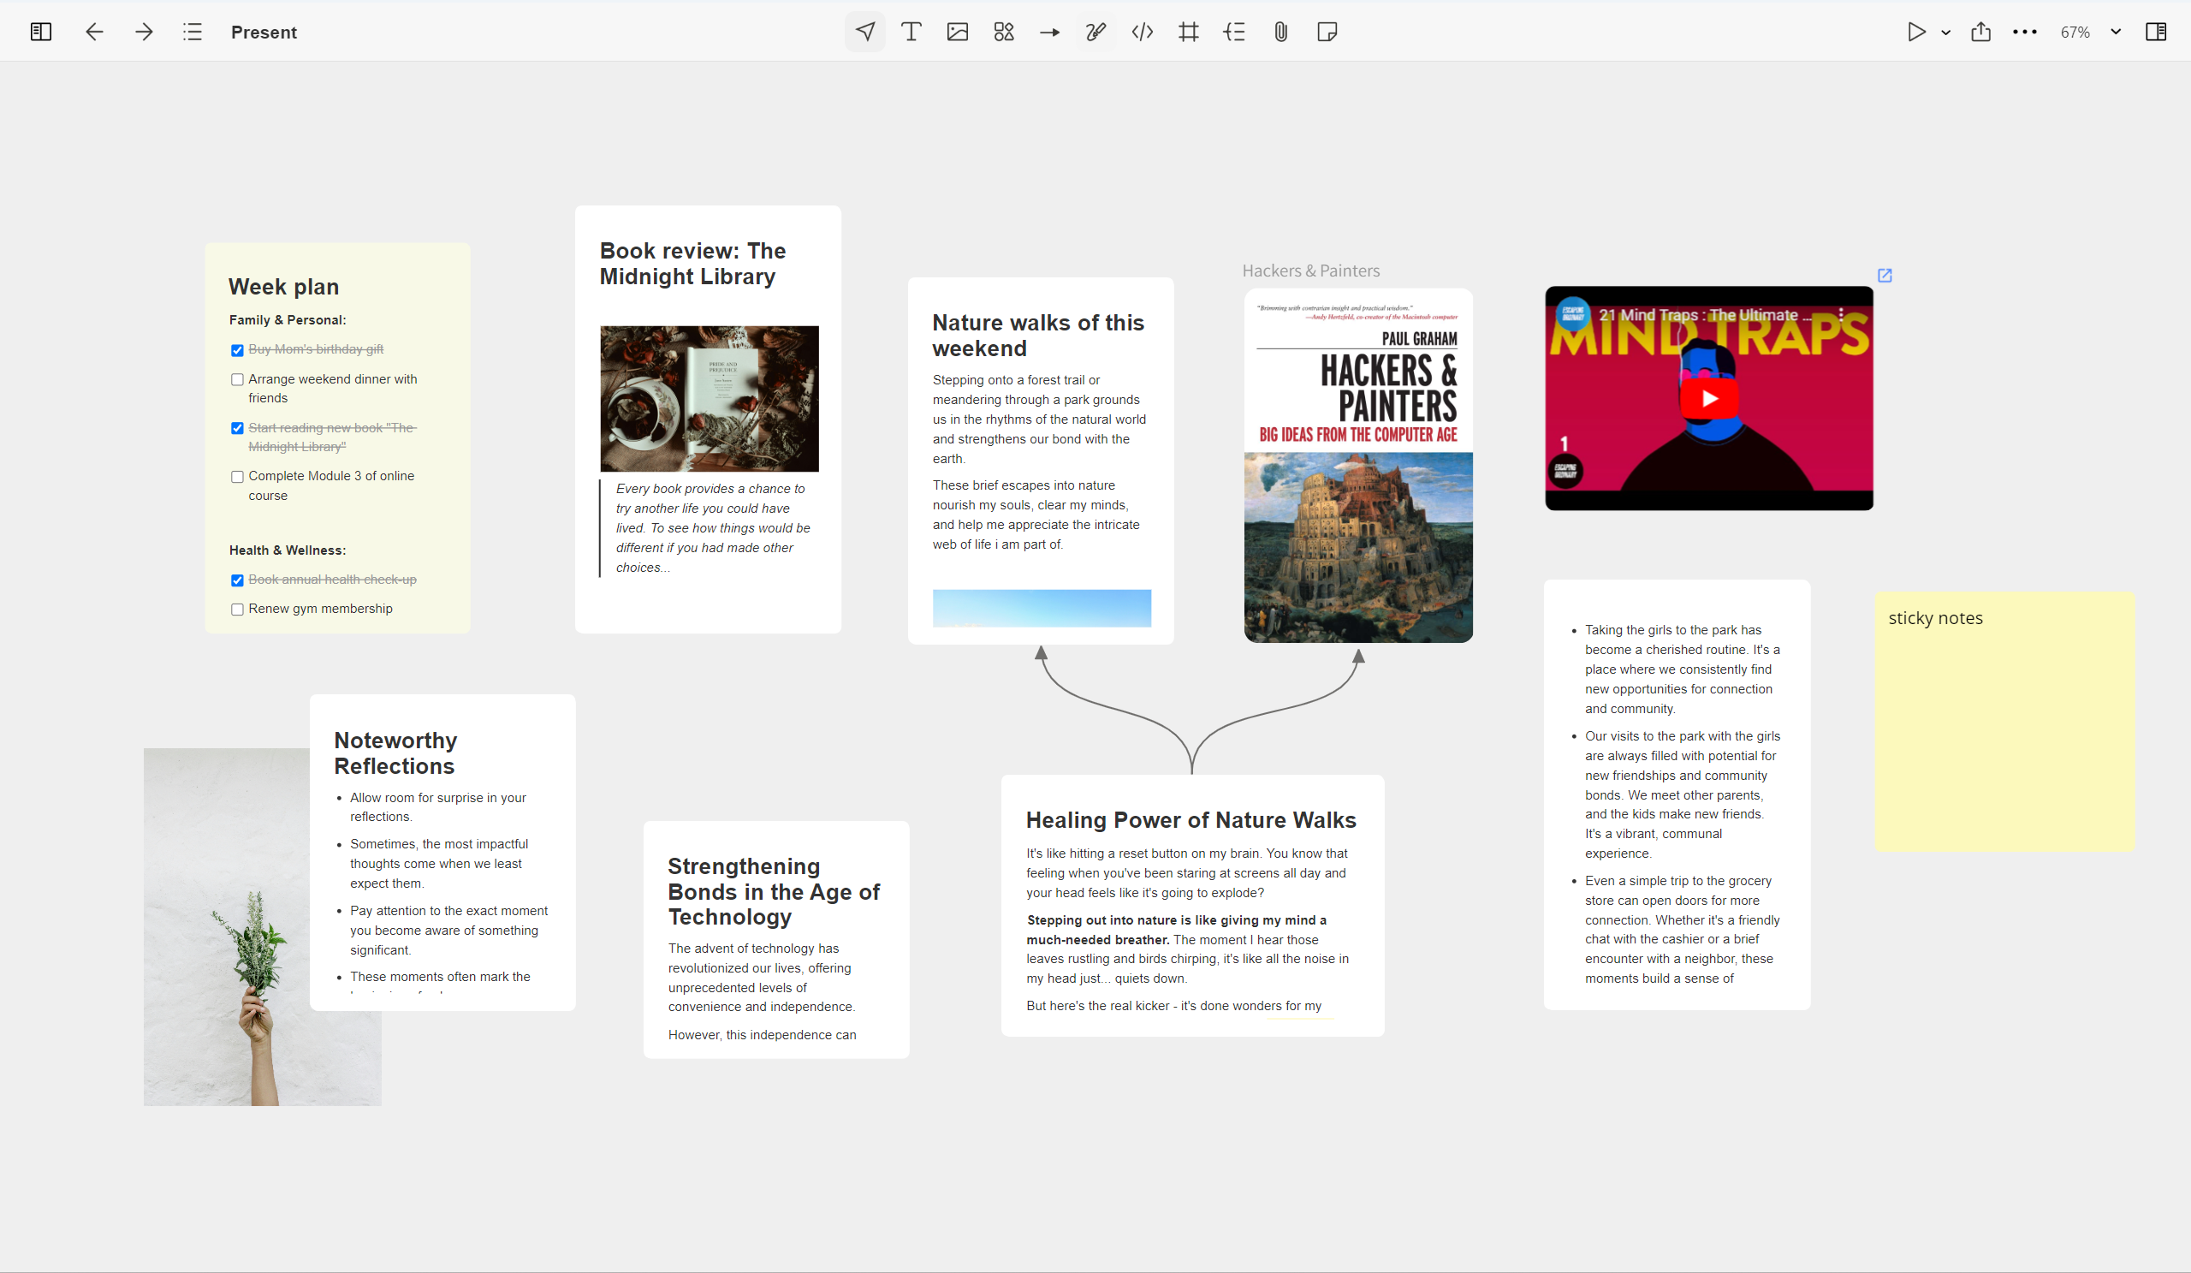This screenshot has height=1273, width=2191.
Task: Open the video's three-dot menu
Action: point(1841,315)
